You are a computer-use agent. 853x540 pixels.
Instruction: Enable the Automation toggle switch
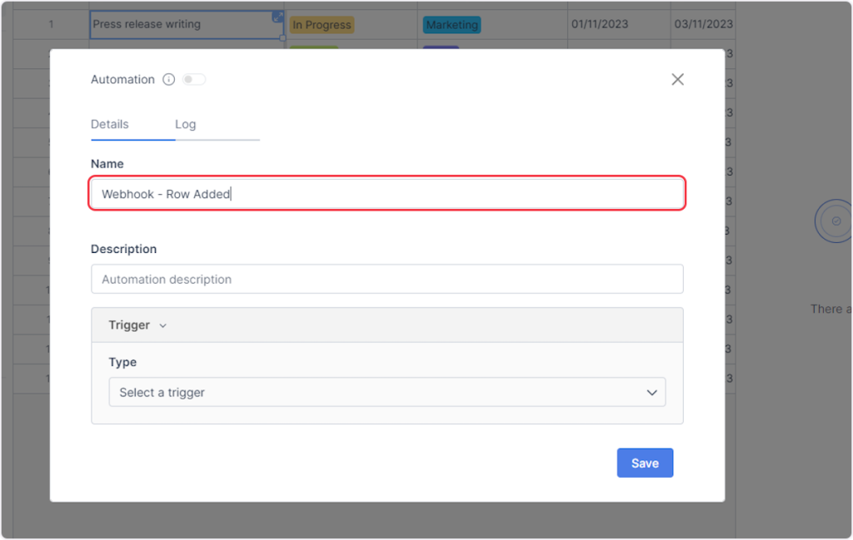[x=193, y=80]
